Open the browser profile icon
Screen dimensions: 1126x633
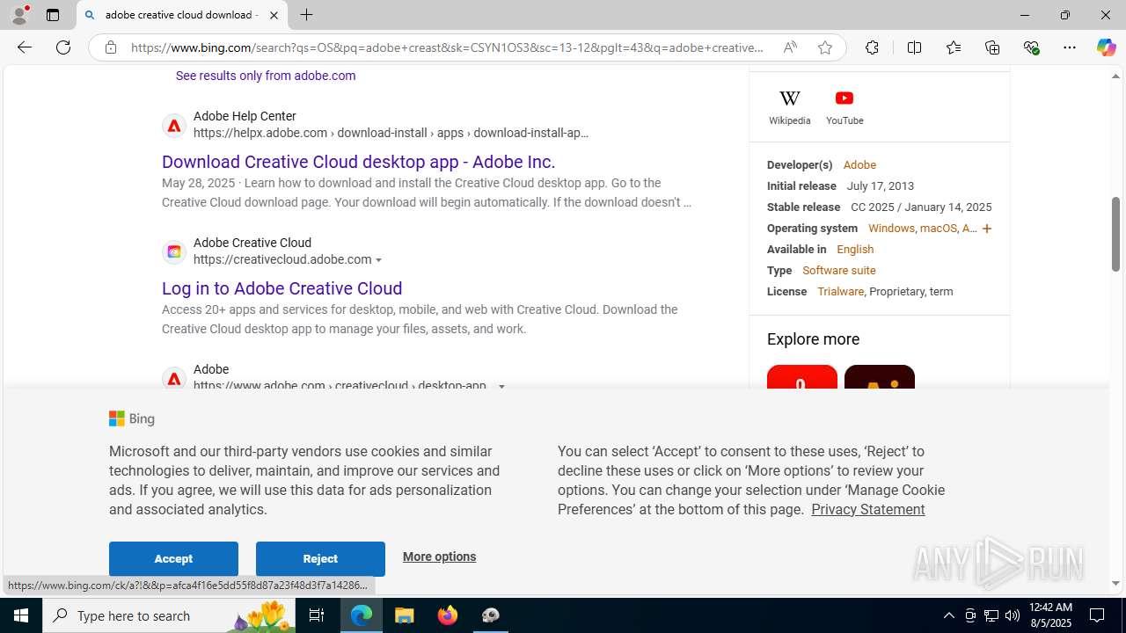[x=19, y=15]
